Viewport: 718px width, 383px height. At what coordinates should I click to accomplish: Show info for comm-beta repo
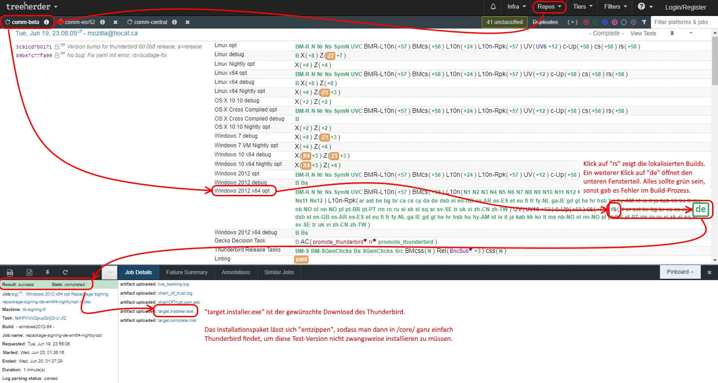pos(46,22)
